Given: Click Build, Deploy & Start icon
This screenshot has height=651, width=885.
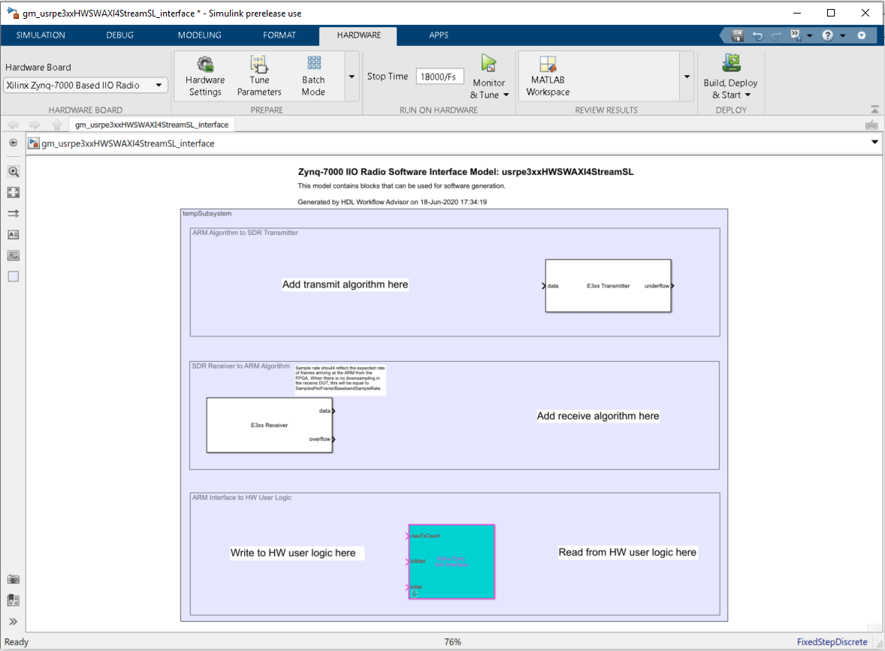Looking at the screenshot, I should click(730, 63).
